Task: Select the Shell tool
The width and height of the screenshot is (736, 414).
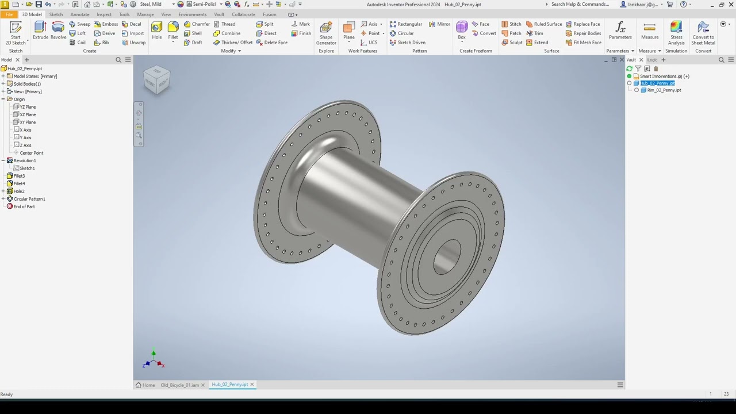Action: pyautogui.click(x=193, y=33)
